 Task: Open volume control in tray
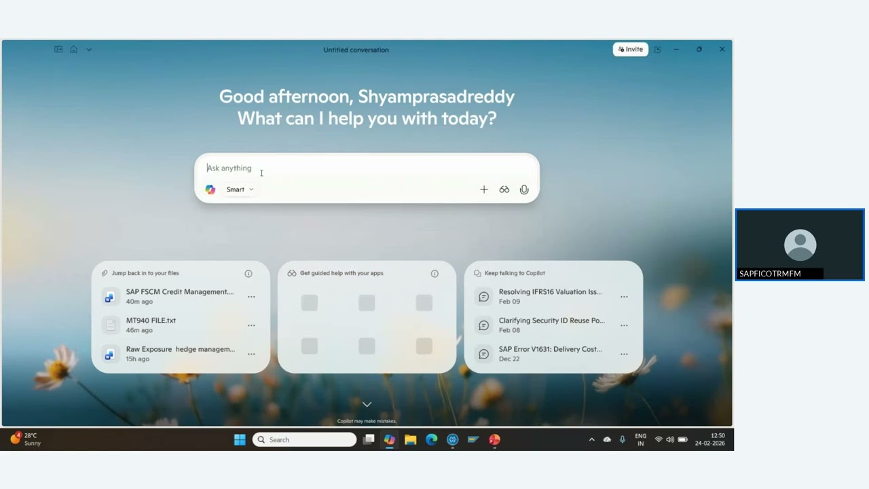pos(670,439)
